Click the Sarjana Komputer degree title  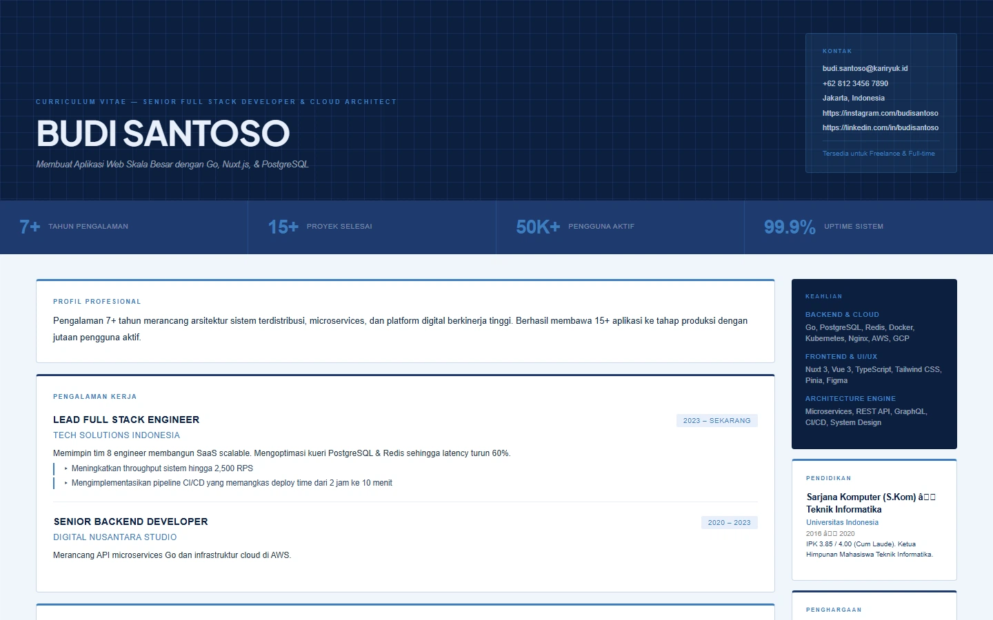[871, 503]
